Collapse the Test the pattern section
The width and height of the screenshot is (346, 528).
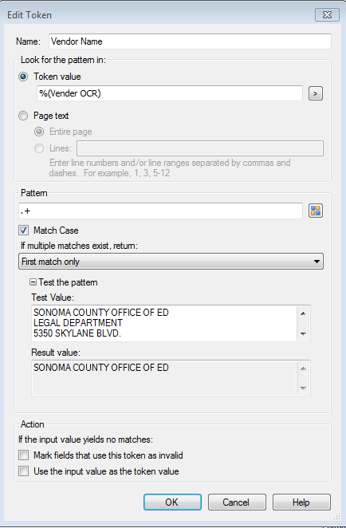point(33,282)
